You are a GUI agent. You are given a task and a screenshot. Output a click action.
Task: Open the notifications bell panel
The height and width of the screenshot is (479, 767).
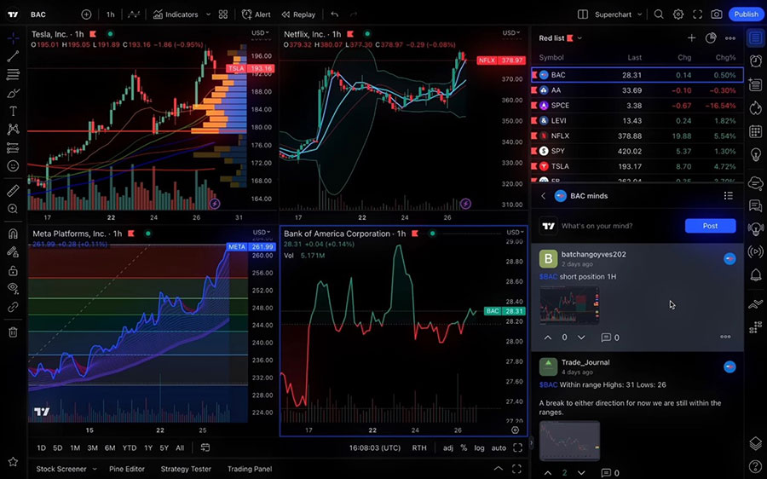756,274
